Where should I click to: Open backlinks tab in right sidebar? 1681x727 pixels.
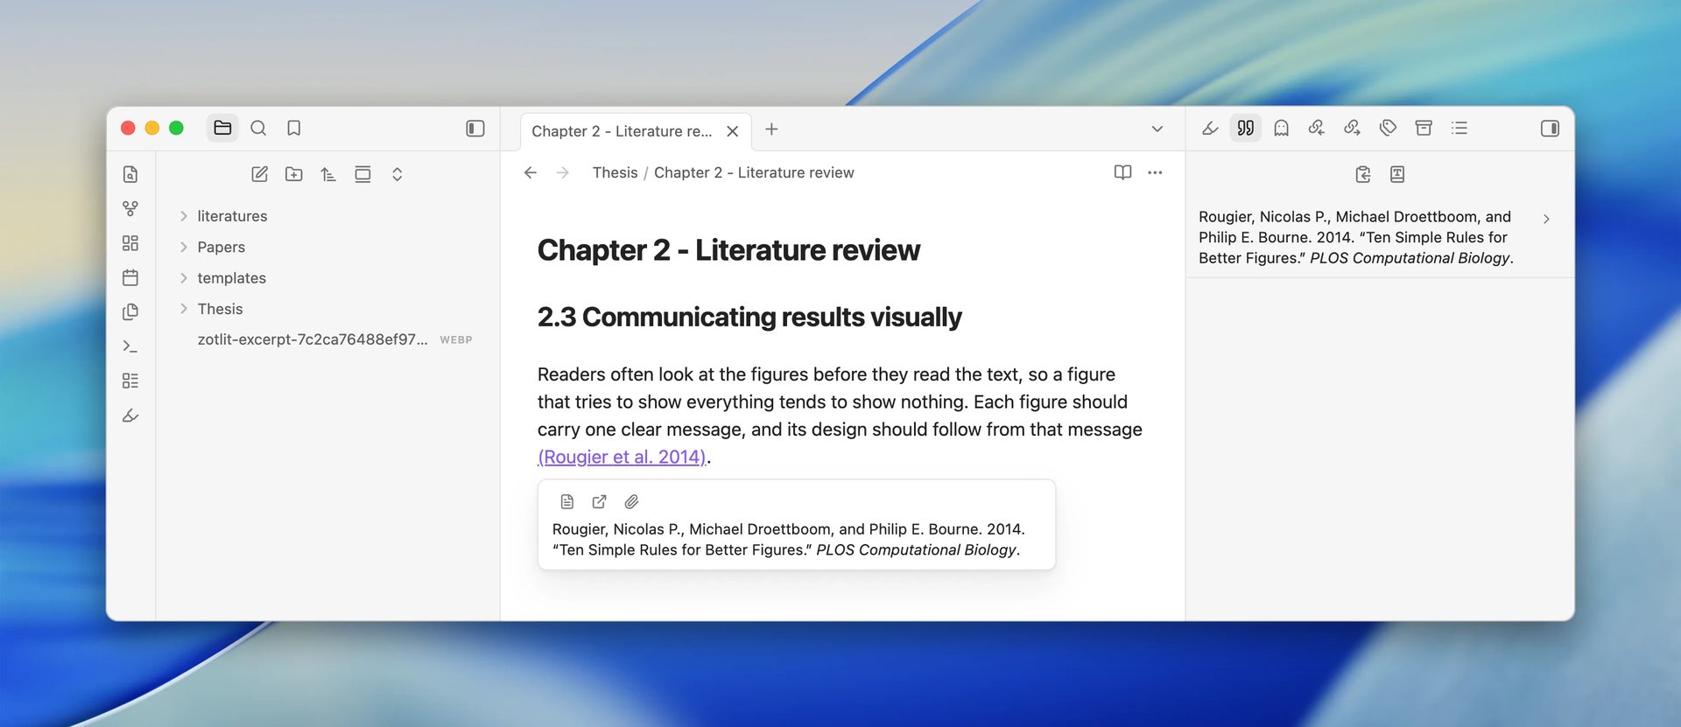tap(1317, 129)
